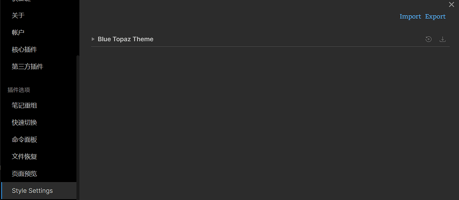Open 页面预览 plugin settings
The height and width of the screenshot is (200, 459).
24,174
